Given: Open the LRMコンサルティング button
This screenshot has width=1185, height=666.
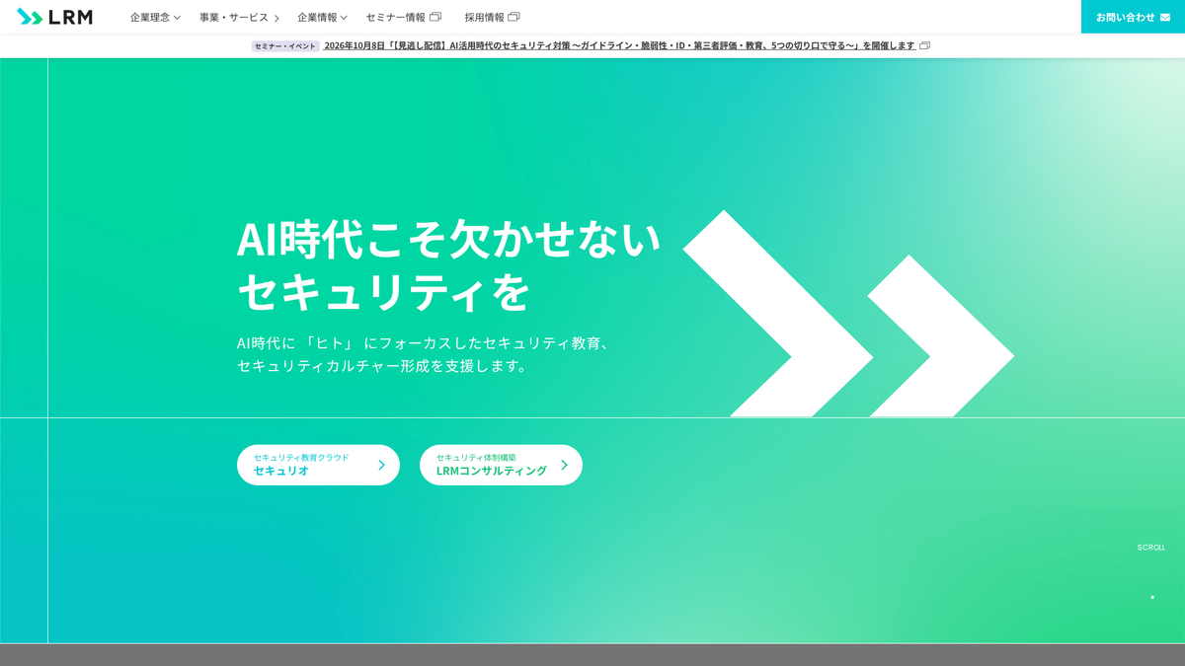Looking at the screenshot, I should 501,465.
